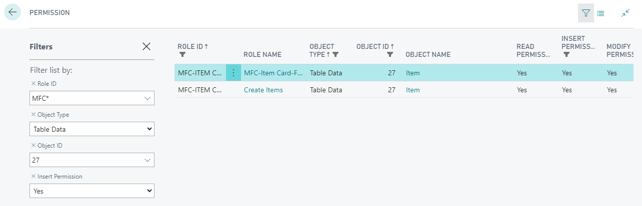Click Insert Permission column filter funnel
642x206 pixels.
click(566, 54)
